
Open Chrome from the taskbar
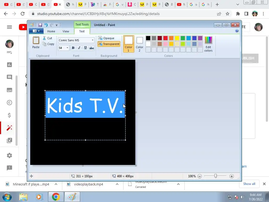[56, 197]
